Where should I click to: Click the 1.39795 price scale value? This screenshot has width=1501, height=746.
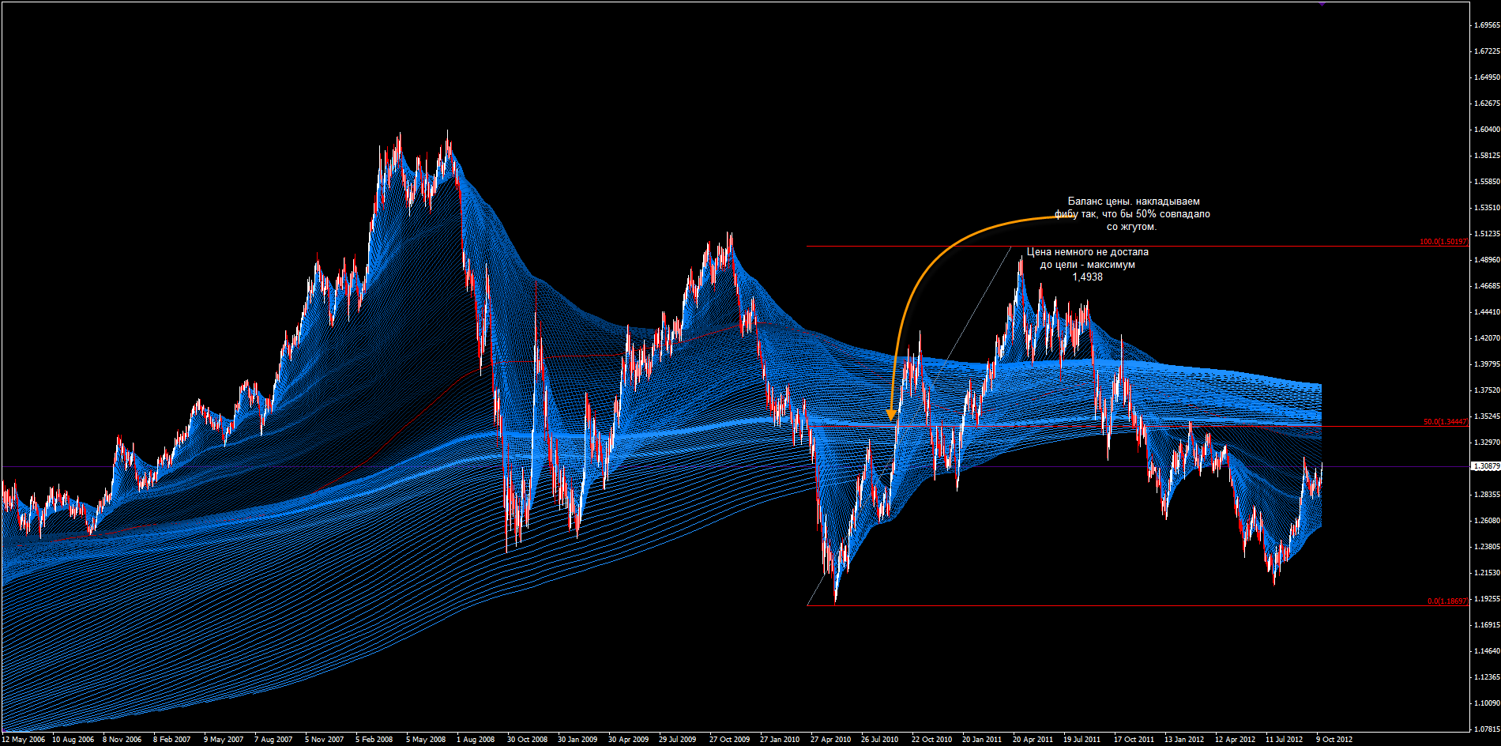coord(1487,364)
